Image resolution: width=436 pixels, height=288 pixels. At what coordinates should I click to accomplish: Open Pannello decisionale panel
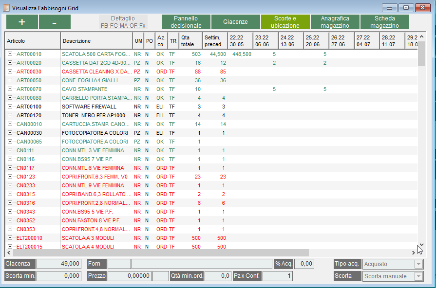[186, 22]
